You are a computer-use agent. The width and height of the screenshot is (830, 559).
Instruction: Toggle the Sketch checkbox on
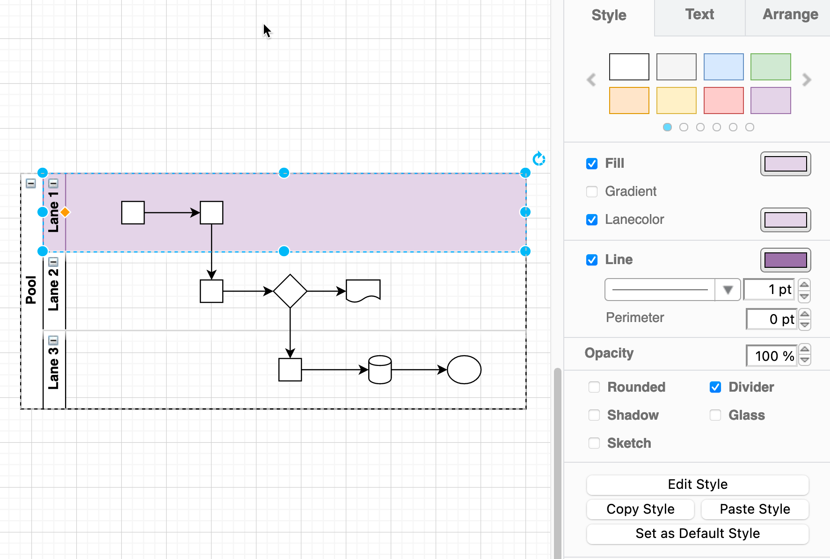[594, 443]
